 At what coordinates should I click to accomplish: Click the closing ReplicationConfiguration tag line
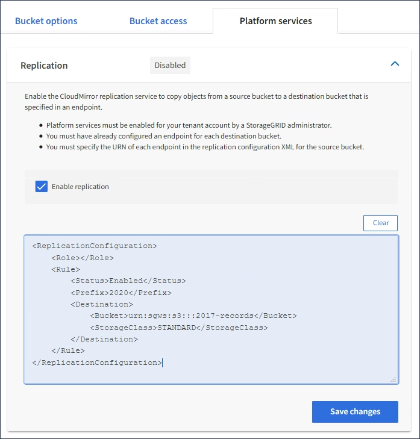96,363
